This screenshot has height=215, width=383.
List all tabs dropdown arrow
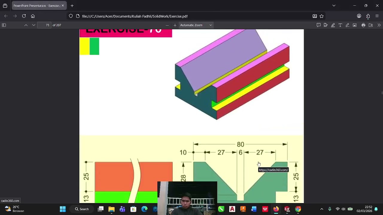pyautogui.click(x=334, y=6)
